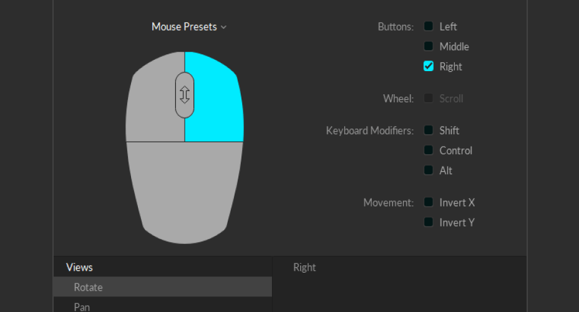Toggle the Scroll wheel checkbox
Screen dimensions: 579x312
(x=429, y=98)
